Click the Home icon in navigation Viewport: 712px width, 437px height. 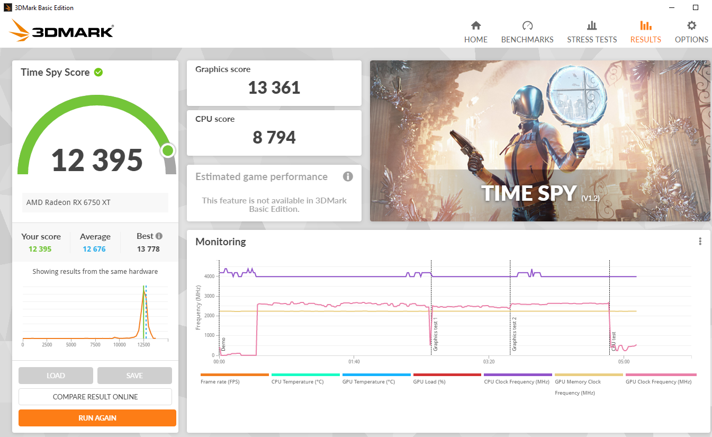click(475, 26)
